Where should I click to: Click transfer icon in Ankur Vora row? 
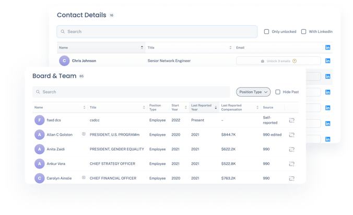(292, 164)
